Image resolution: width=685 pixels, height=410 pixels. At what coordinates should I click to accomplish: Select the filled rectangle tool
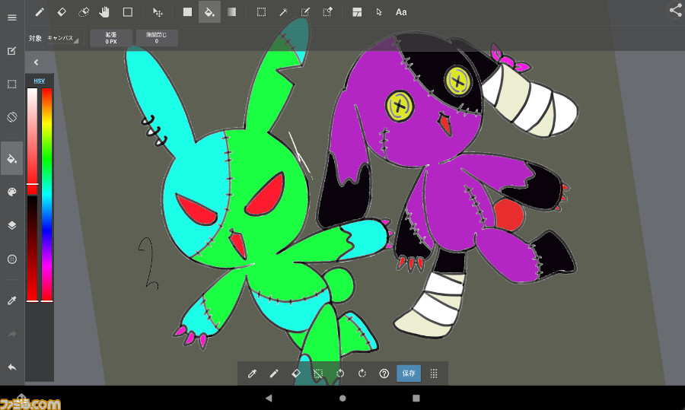point(187,12)
